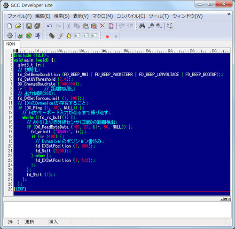Open a file with the folder icon
The image size is (235, 229).
[18, 26]
